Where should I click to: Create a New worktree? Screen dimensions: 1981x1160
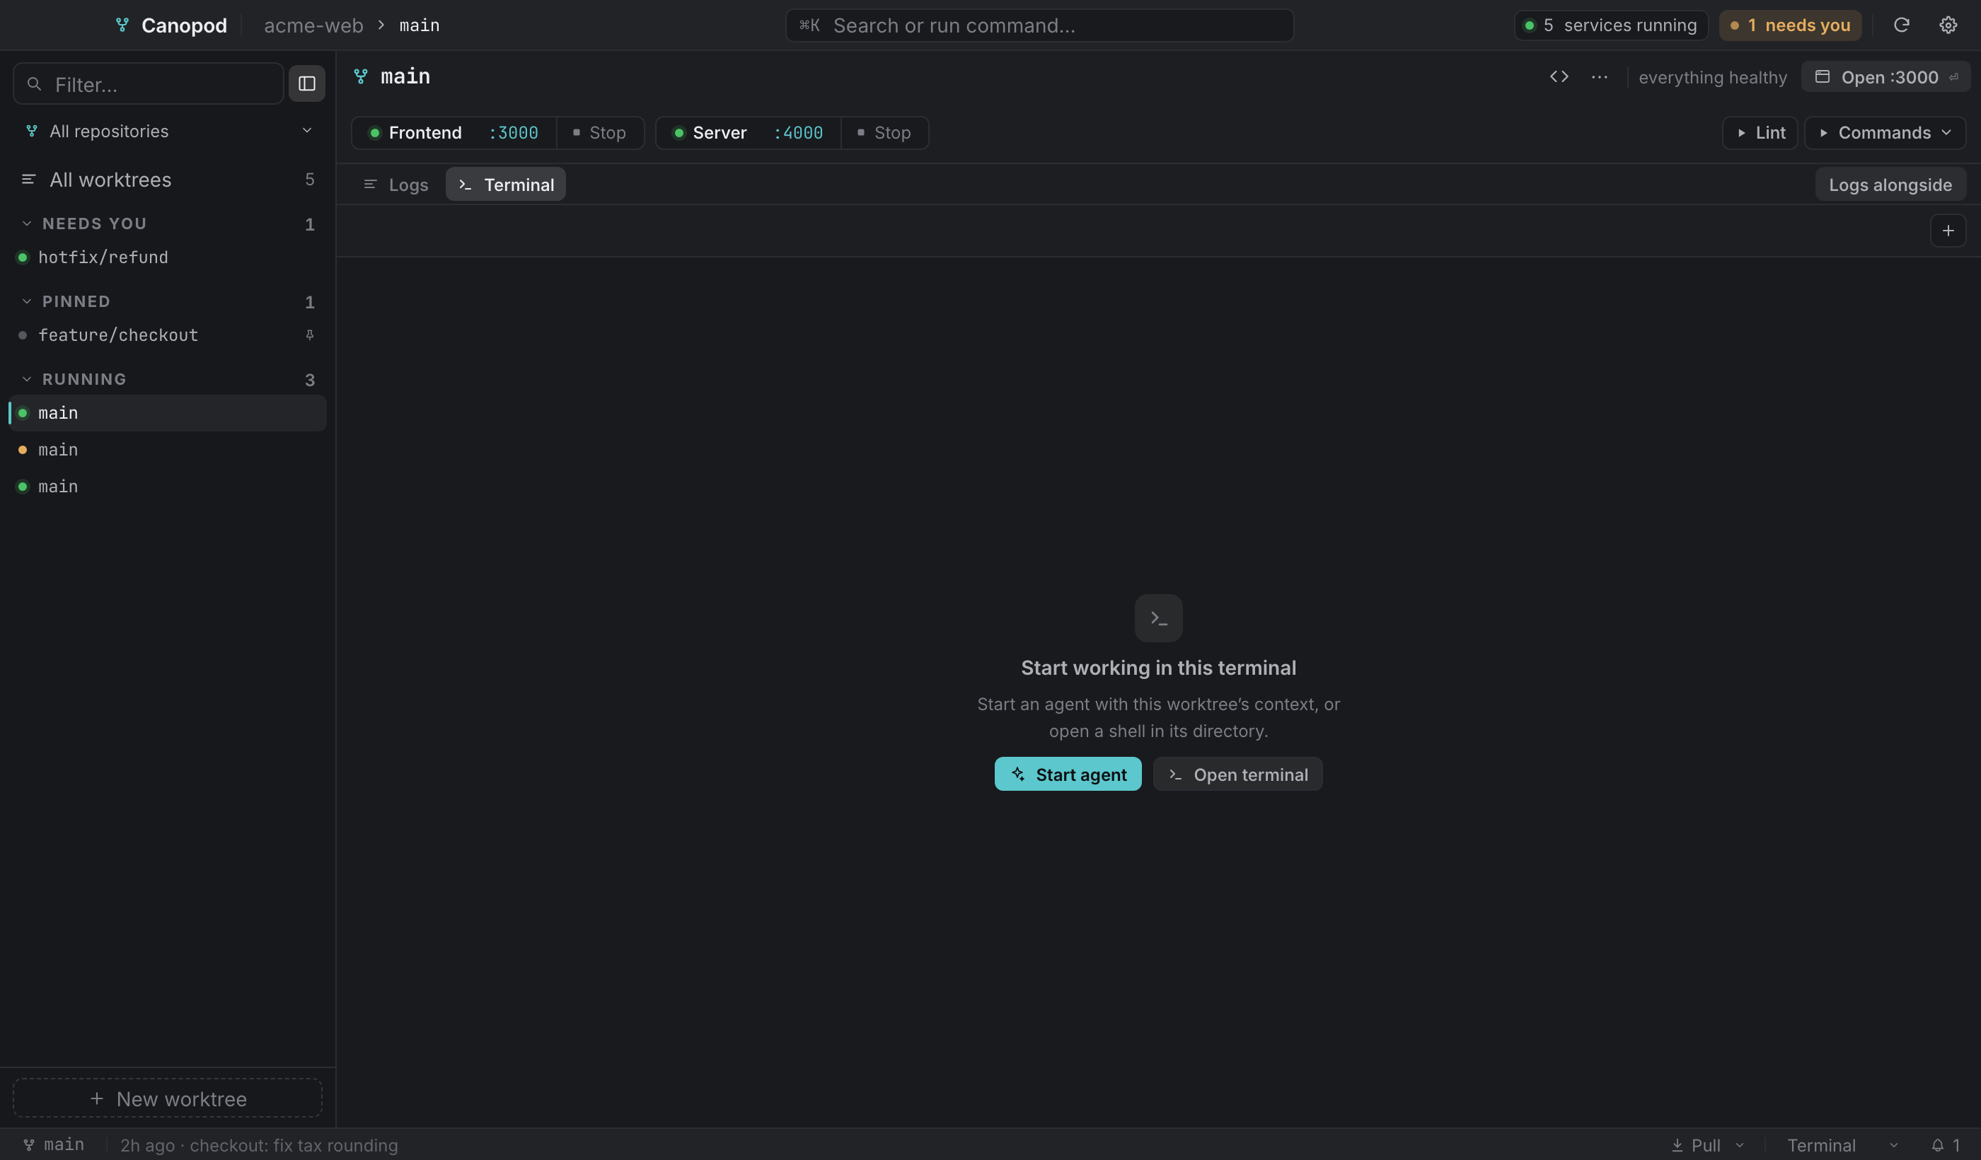(x=168, y=1098)
